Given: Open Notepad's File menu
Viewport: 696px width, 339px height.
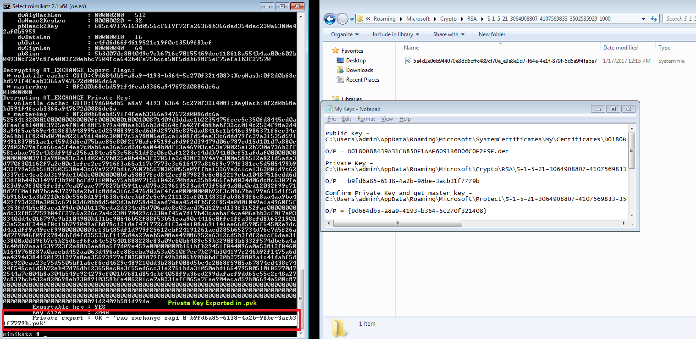Looking at the screenshot, I should (x=331, y=119).
